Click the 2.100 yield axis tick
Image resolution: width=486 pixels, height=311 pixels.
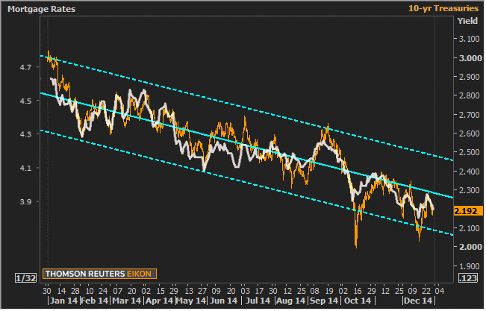point(470,229)
